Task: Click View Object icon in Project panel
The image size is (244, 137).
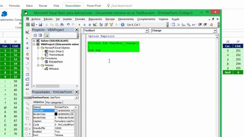Action: coord(40,35)
